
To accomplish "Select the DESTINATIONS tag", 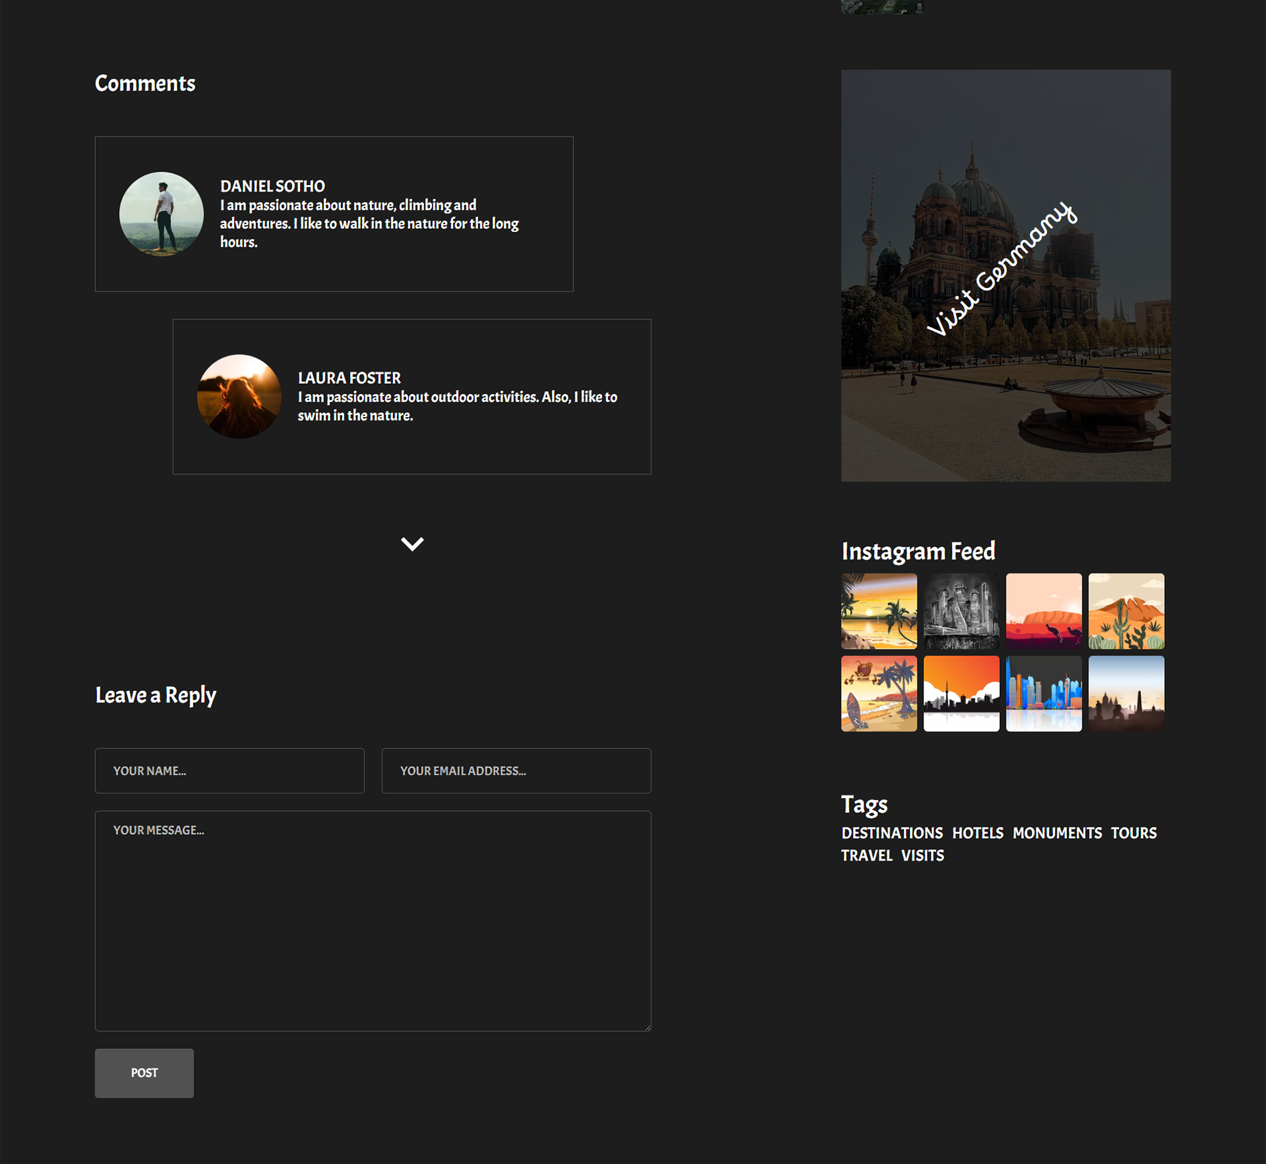I will click(x=891, y=833).
